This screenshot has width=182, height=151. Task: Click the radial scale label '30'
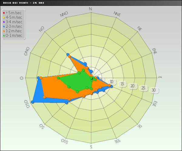[154, 90]
